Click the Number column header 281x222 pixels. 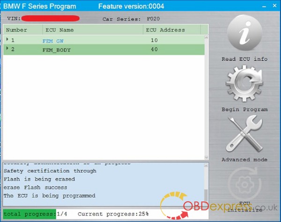click(x=23, y=30)
